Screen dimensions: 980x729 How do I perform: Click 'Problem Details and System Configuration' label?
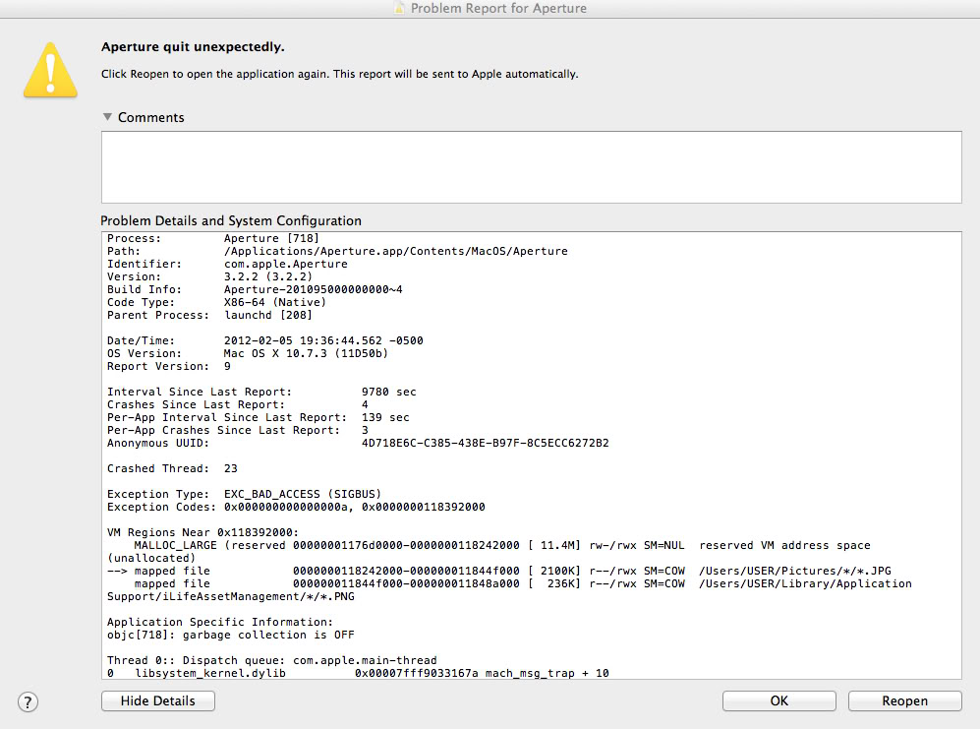point(231,221)
